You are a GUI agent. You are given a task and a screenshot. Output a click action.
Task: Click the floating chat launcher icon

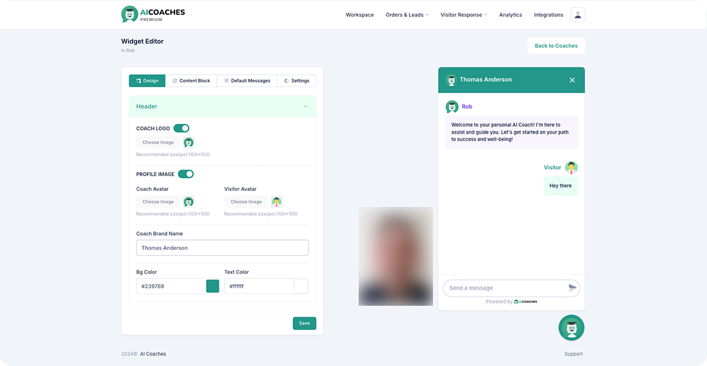coord(571,328)
